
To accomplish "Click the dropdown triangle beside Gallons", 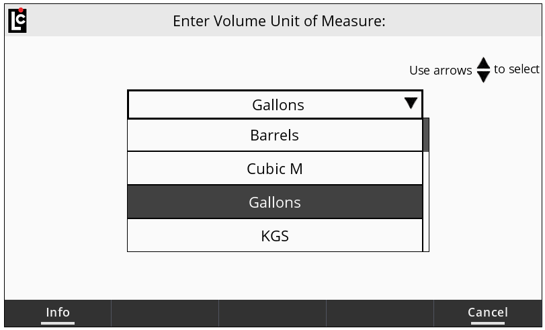I will [x=411, y=104].
